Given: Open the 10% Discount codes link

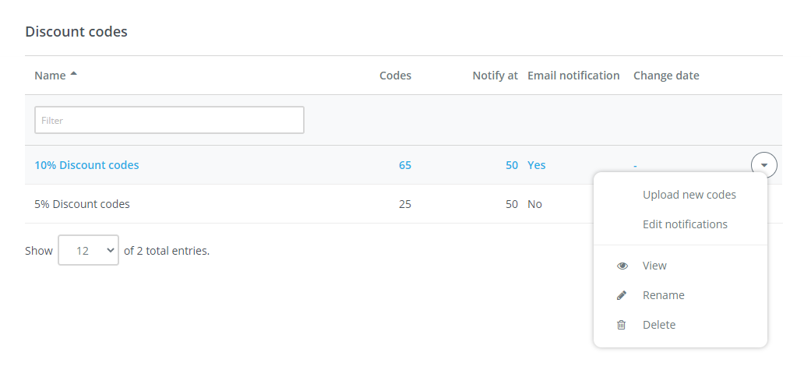Looking at the screenshot, I should click(x=86, y=165).
